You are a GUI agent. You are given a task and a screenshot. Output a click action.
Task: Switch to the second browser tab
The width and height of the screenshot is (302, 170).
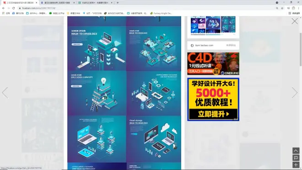click(57, 3)
